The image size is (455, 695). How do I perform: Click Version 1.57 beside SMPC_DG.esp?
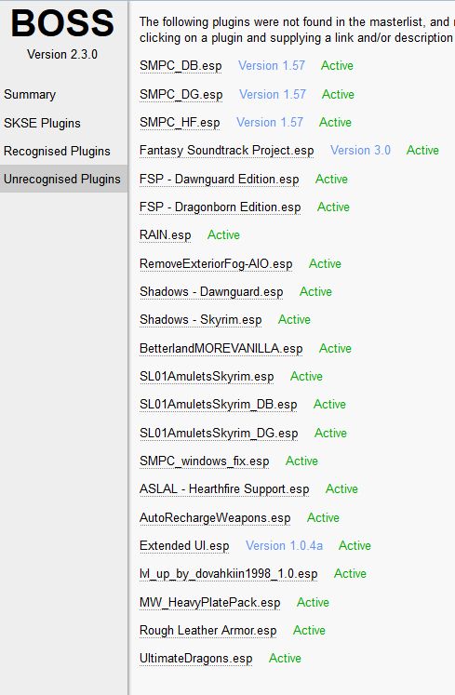point(273,94)
